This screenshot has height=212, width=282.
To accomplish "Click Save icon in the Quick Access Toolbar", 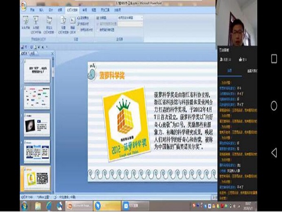I will (x=22, y=47).
